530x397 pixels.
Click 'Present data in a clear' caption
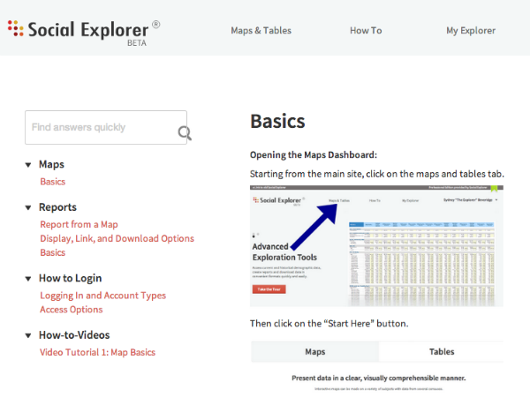pyautogui.click(x=379, y=378)
